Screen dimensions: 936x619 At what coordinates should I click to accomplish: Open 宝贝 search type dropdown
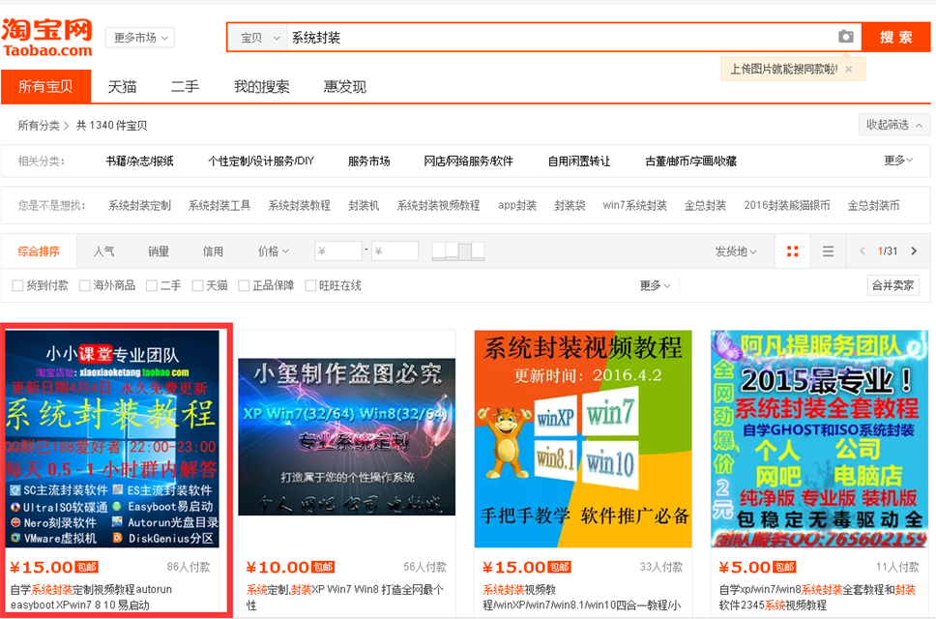258,38
